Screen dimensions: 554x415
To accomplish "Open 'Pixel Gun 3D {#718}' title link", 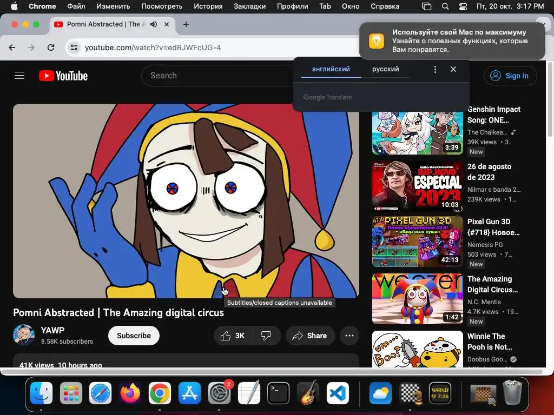I will 493,227.
